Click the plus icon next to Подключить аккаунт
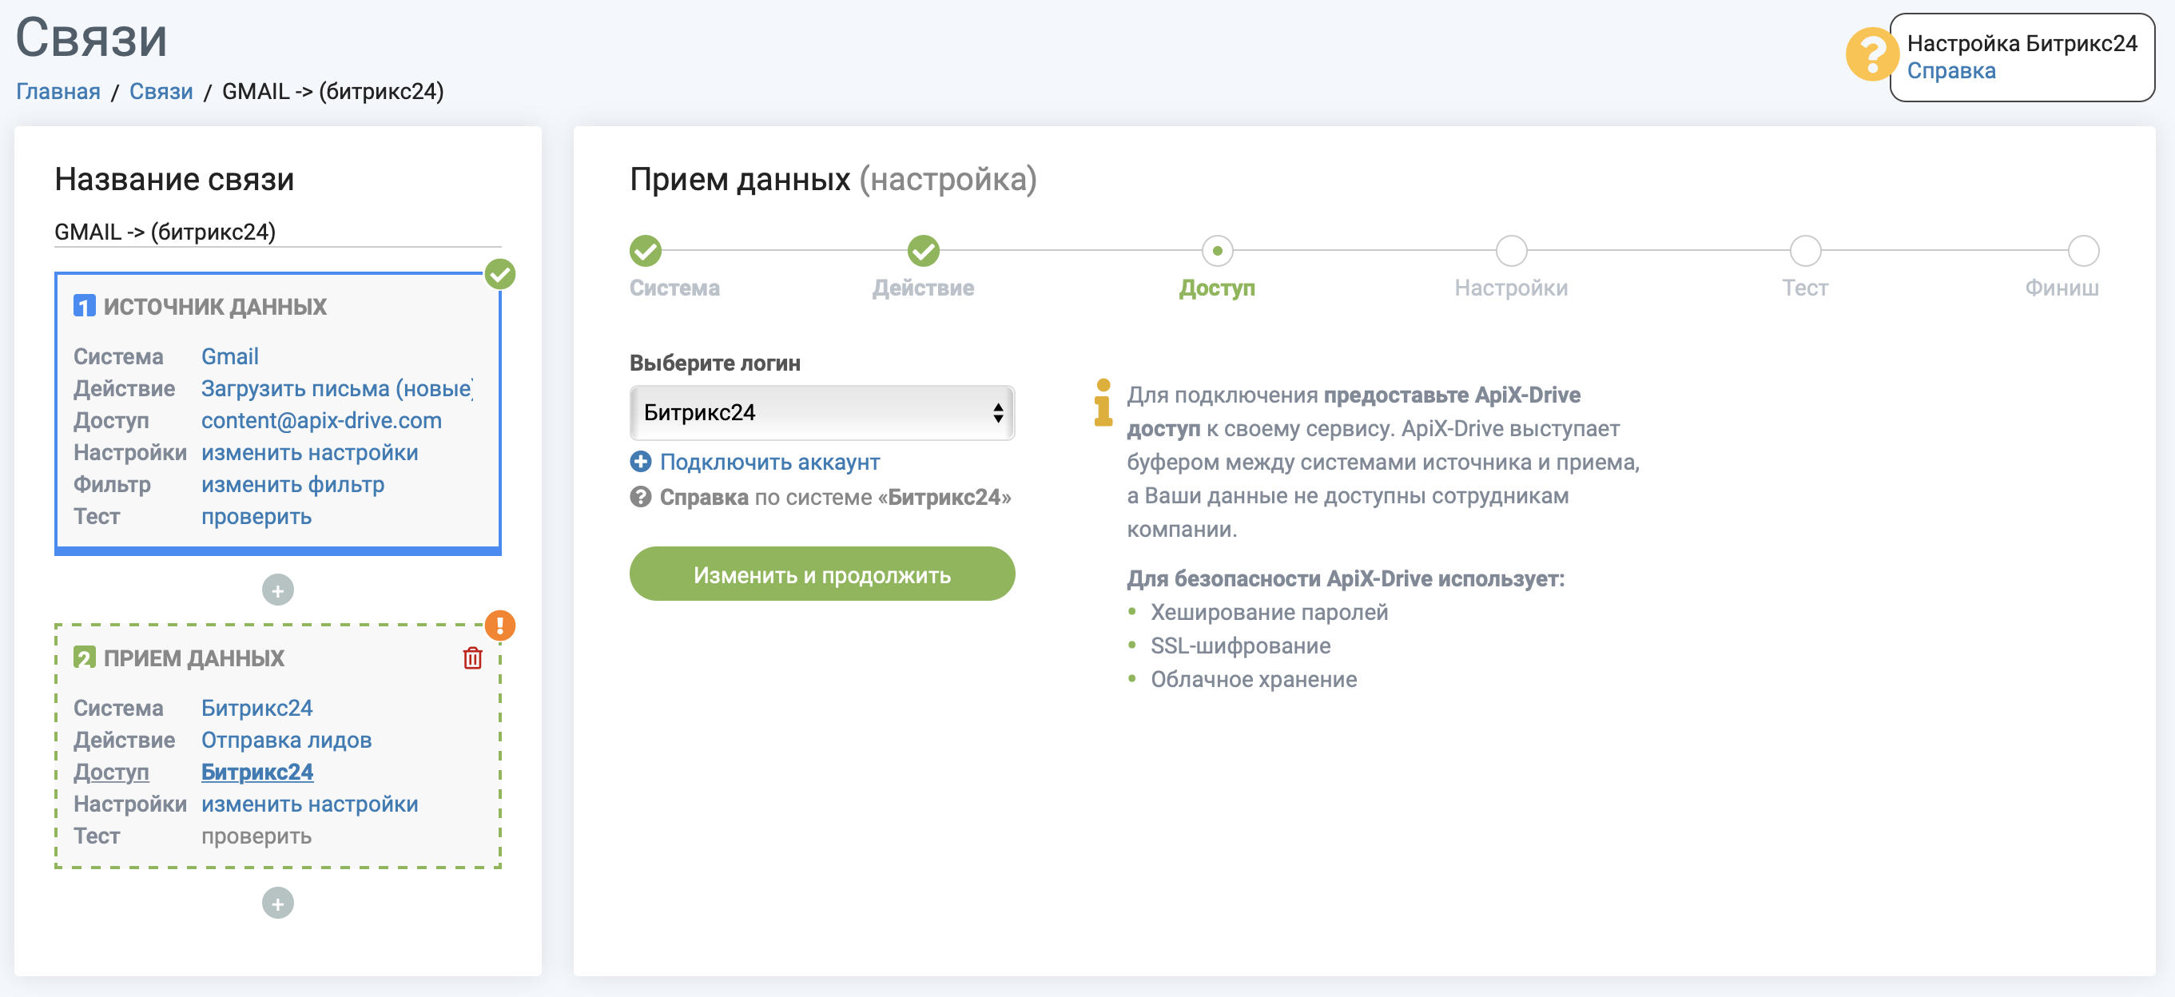 (641, 462)
